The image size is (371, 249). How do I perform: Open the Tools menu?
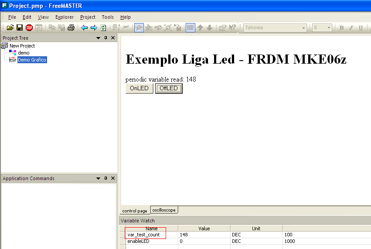108,17
